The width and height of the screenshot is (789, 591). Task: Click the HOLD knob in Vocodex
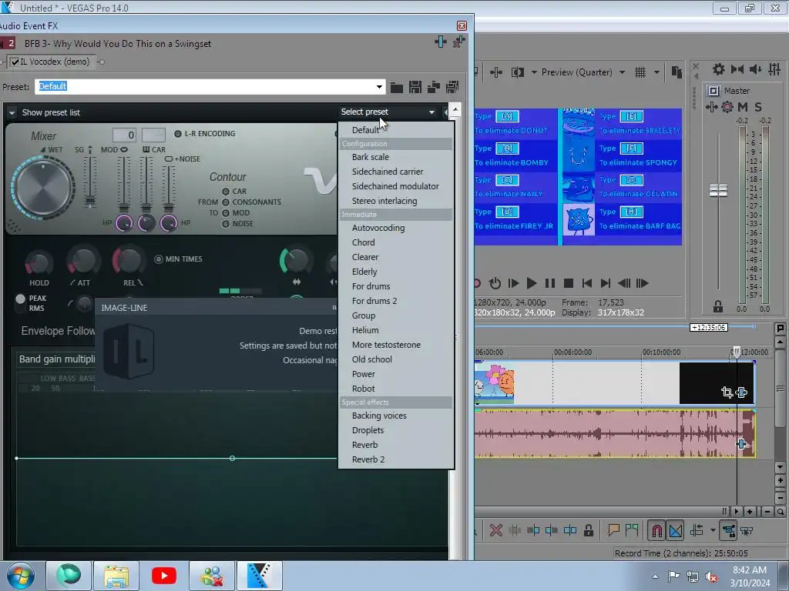point(39,262)
